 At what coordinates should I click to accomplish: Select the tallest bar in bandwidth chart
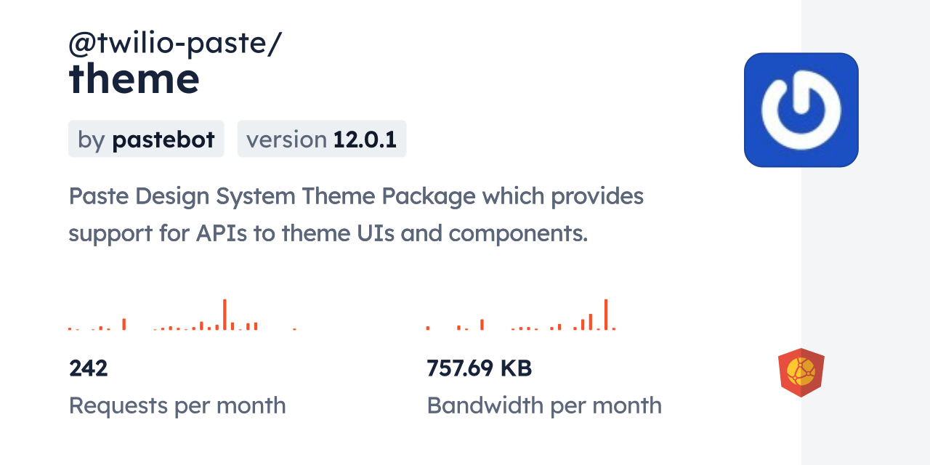[x=606, y=315]
